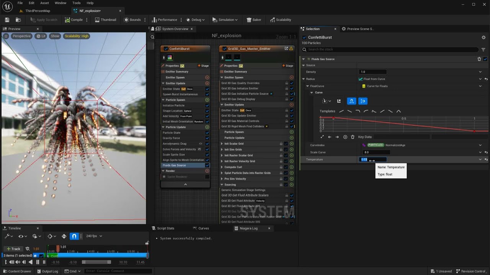Select the curve key at time 1
490x275 pixels.
[474, 131]
